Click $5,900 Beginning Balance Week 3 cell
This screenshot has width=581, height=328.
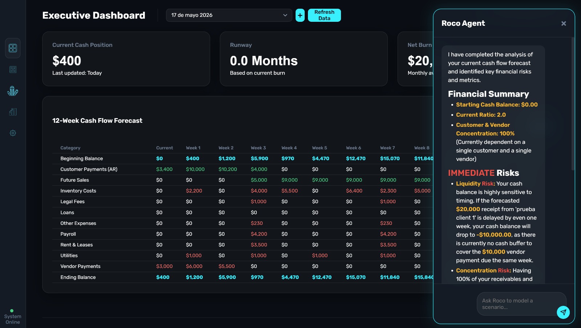tap(260, 158)
